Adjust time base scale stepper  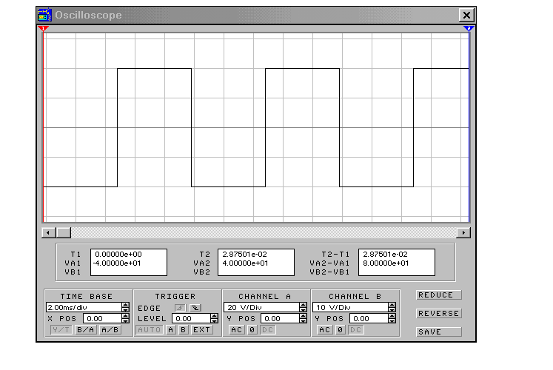point(126,307)
